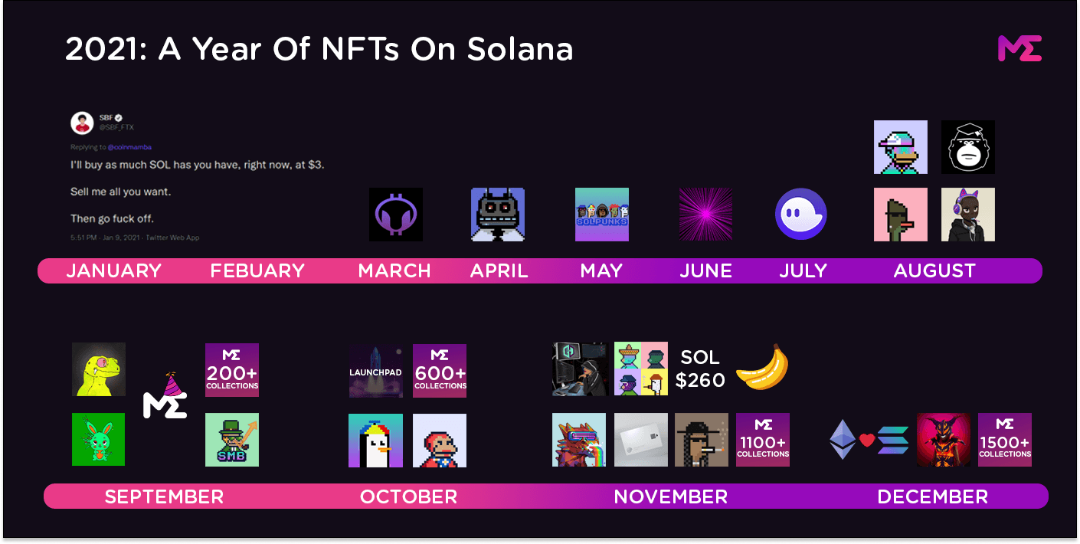This screenshot has height=544, width=1080.
Task: Select the dragon with rainbow NFT
Action: [x=579, y=440]
